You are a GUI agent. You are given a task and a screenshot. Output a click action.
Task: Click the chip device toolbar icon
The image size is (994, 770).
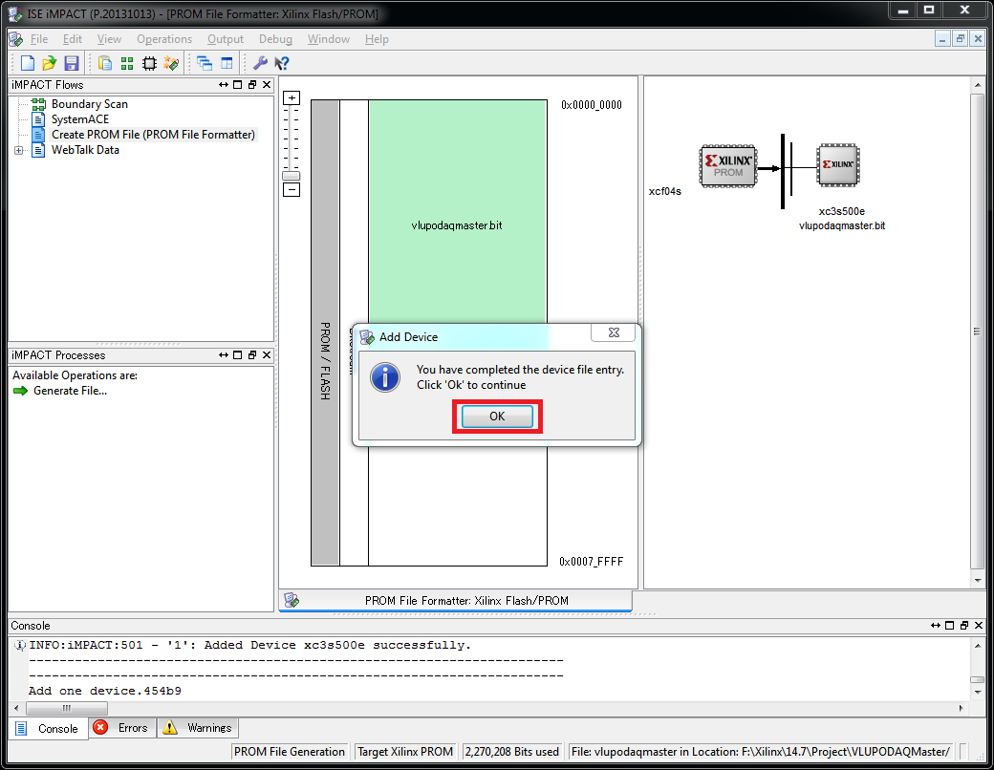(x=149, y=63)
